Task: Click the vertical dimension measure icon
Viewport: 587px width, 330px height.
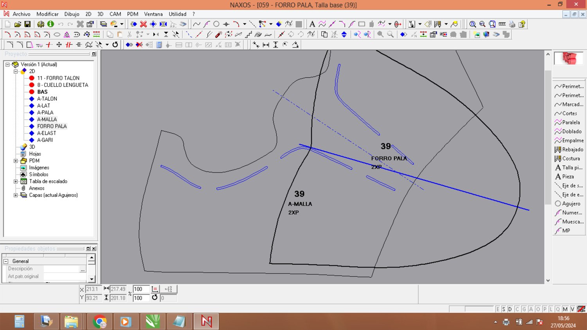Action: 275,45
